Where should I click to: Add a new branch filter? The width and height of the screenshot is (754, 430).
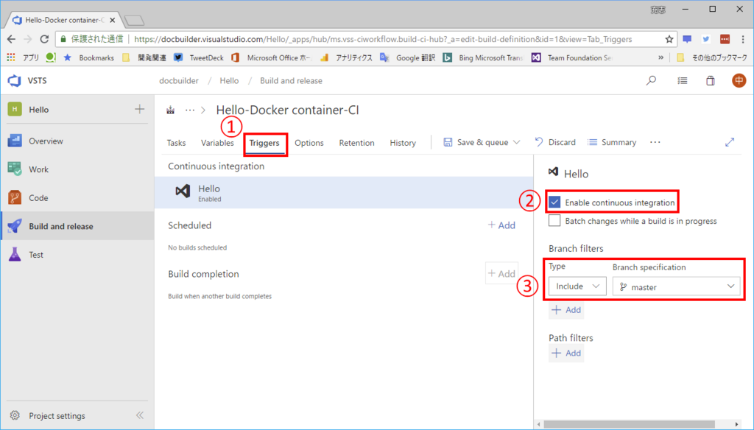[x=566, y=310]
